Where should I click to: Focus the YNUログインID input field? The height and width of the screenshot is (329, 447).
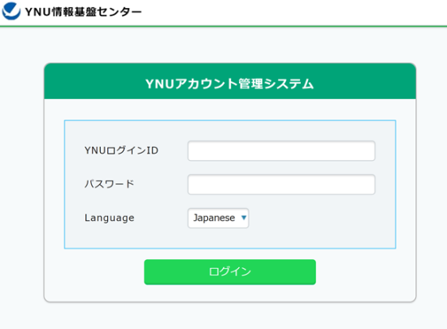(281, 150)
